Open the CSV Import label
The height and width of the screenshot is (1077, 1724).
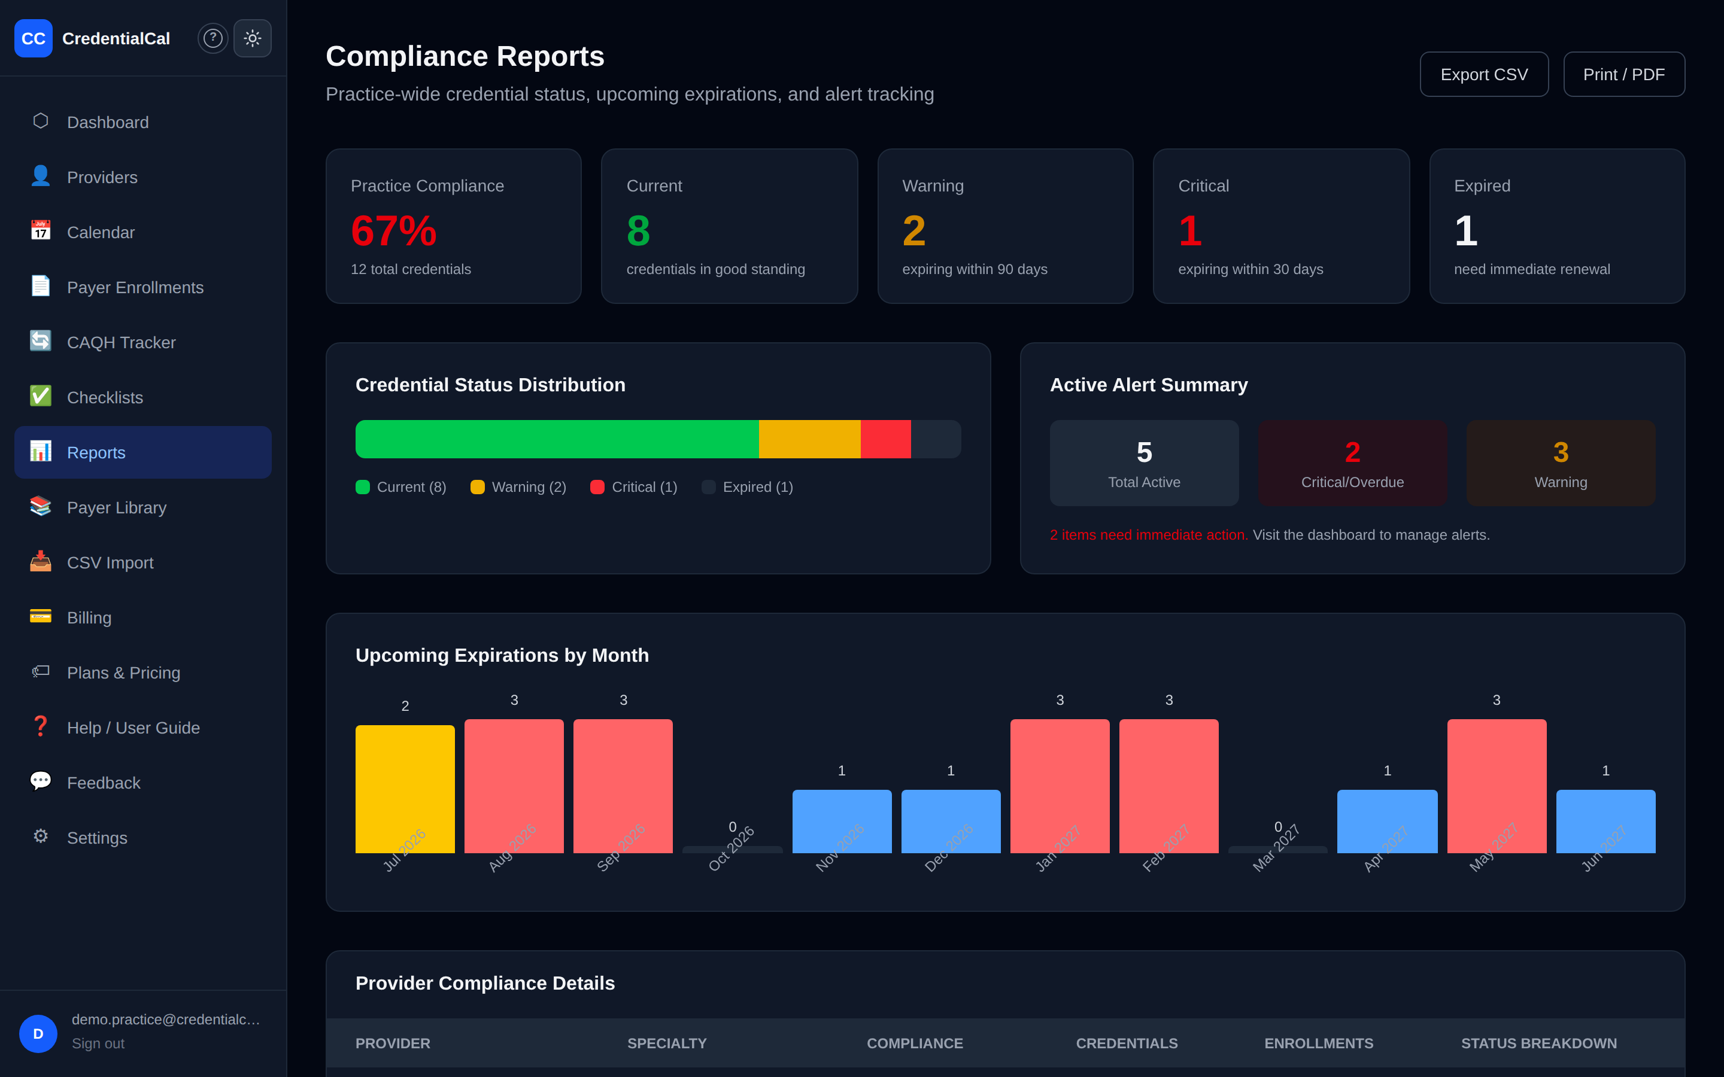pos(110,562)
